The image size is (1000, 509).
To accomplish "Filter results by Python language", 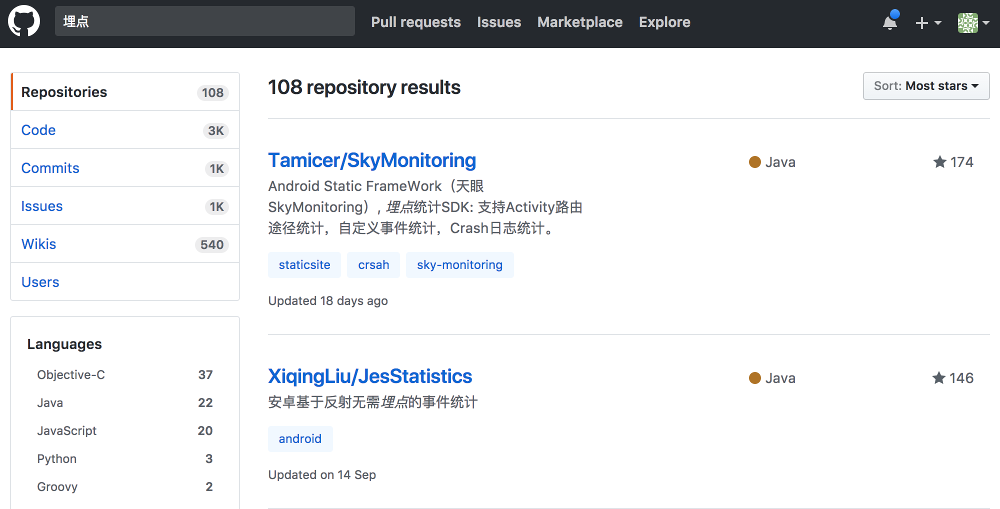I will tap(125, 459).
